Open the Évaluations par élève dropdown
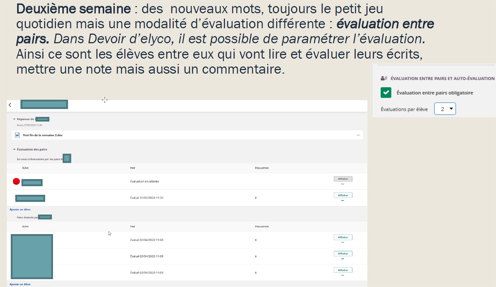 445,109
